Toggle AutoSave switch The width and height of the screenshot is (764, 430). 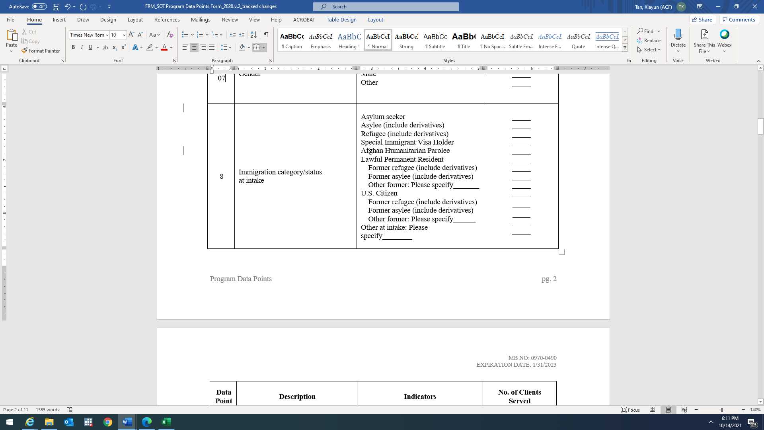(39, 7)
